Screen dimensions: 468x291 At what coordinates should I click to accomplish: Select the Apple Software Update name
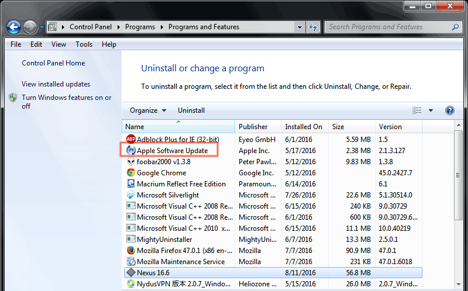tap(172, 151)
